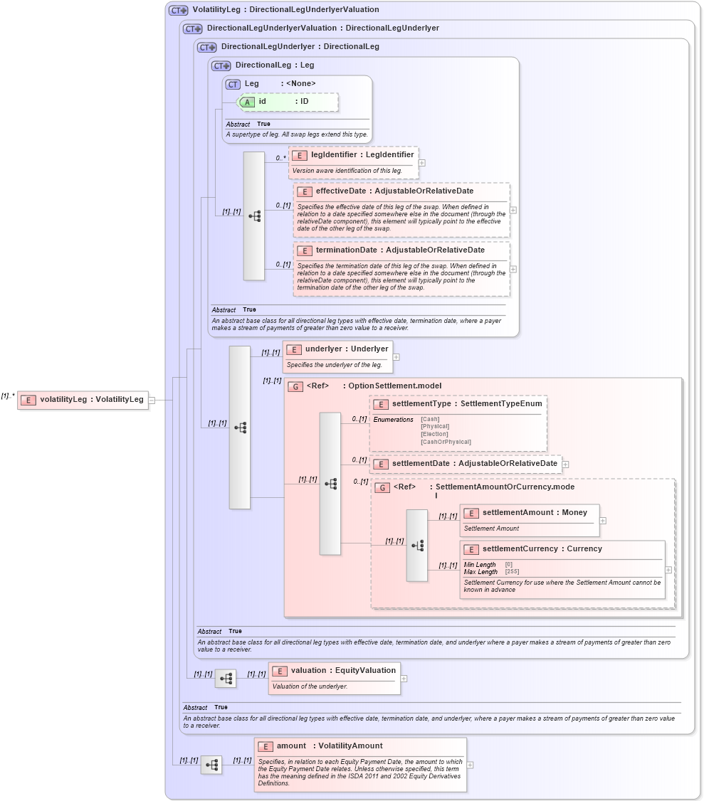Click the G icon of SettlementAmountOrCurrency.model group
The image size is (704, 801).
click(x=383, y=487)
